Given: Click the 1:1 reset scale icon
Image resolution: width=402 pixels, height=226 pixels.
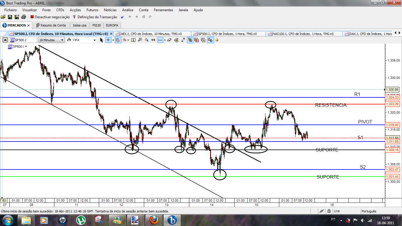Looking at the screenshot, I should pyautogui.click(x=153, y=40).
